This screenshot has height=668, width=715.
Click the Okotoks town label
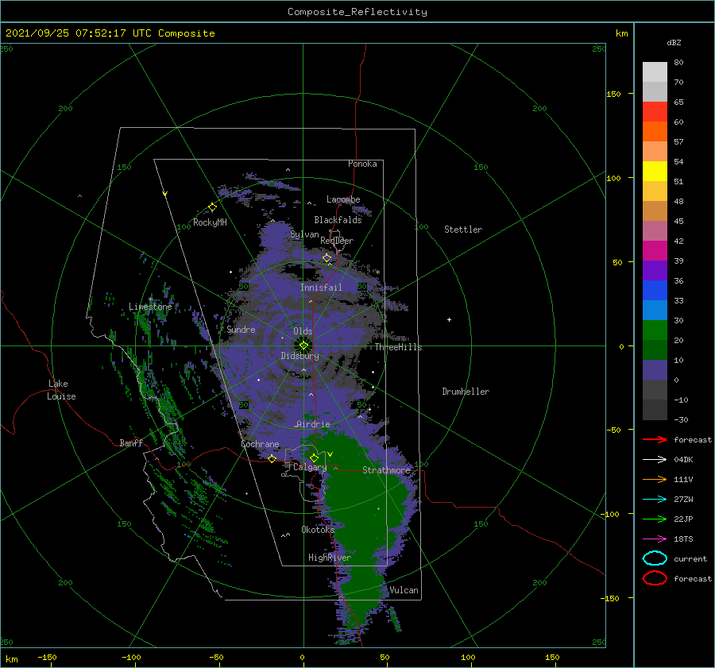318,529
